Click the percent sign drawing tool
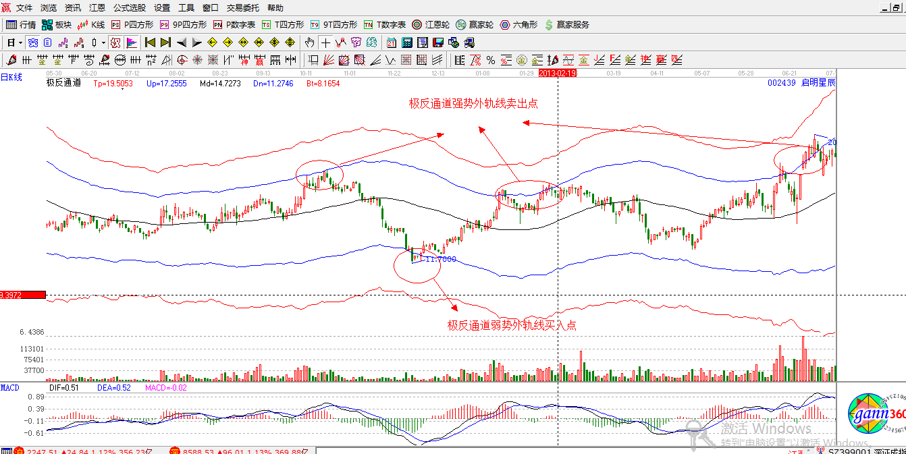Image resolution: width=906 pixels, height=454 pixels. [490, 60]
